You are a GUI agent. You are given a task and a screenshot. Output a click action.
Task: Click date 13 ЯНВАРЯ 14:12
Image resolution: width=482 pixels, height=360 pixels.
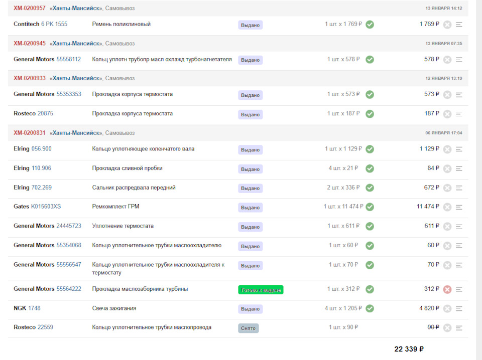pyautogui.click(x=443, y=9)
